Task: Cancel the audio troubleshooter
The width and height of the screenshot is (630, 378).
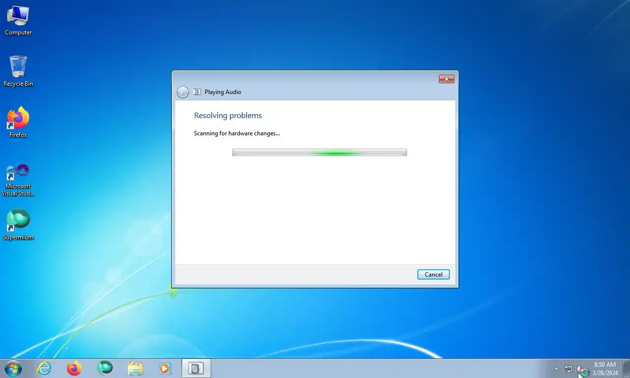Action: point(433,275)
